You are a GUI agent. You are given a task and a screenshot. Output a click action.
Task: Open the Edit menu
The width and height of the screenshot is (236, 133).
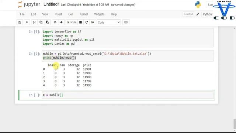coord(33,14)
